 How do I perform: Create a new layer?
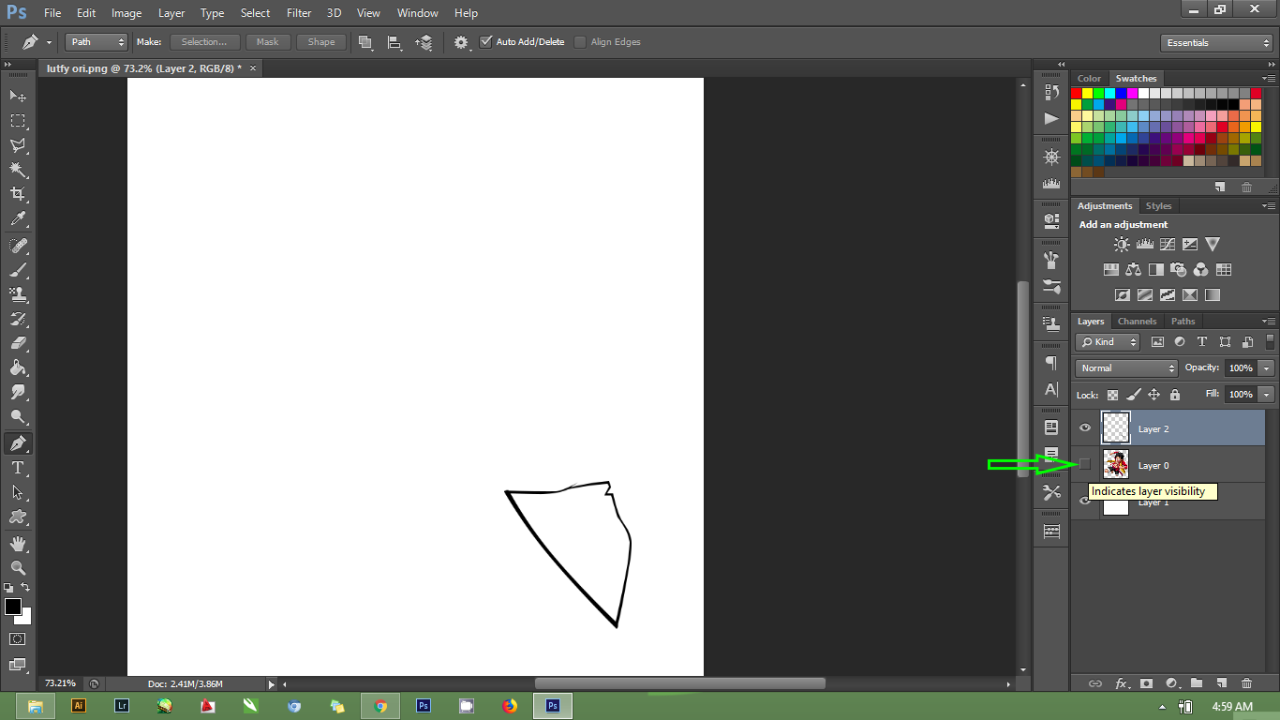point(1221,683)
